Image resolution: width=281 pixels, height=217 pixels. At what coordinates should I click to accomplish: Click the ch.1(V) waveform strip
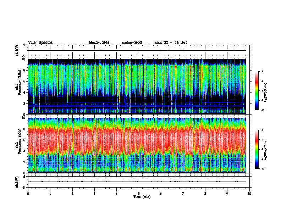(138, 50)
